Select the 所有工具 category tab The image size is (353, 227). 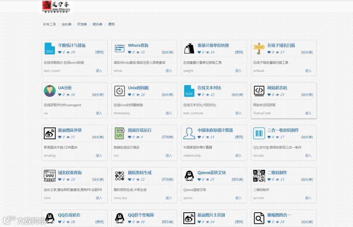50,24
